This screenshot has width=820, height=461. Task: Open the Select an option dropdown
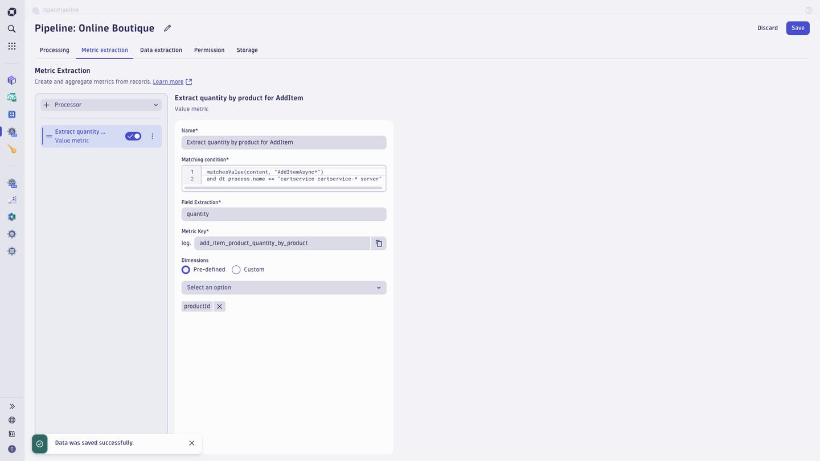(x=284, y=287)
